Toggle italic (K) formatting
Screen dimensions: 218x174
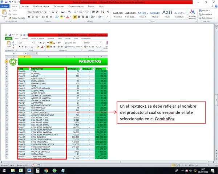click(x=33, y=17)
